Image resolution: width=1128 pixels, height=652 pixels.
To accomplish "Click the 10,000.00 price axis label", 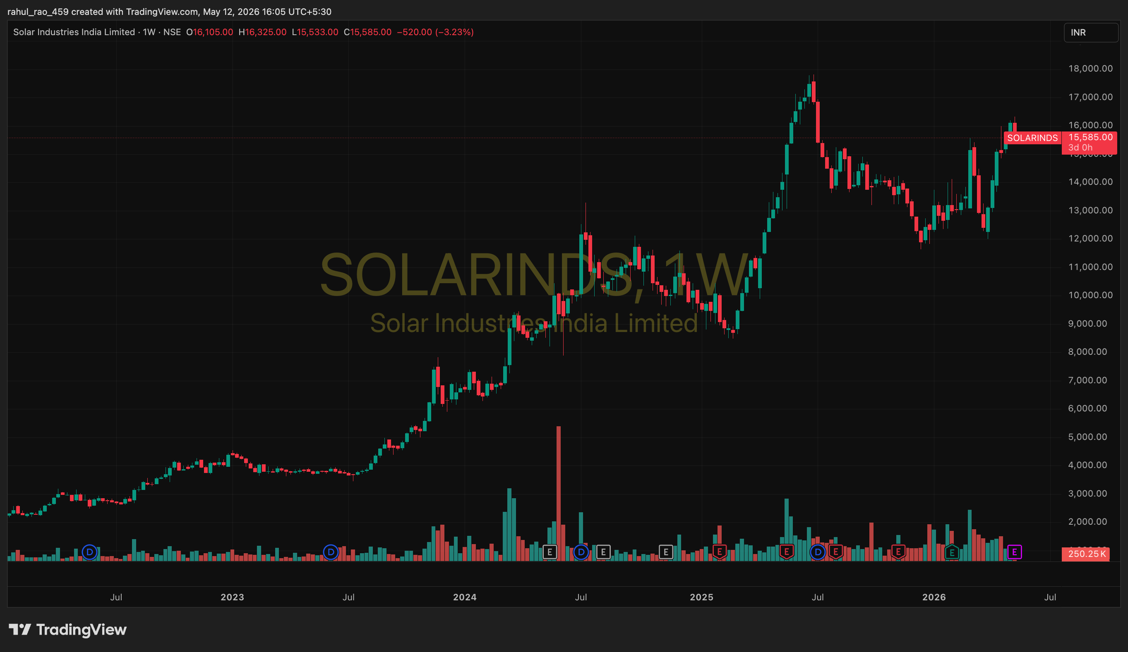I will (x=1090, y=295).
